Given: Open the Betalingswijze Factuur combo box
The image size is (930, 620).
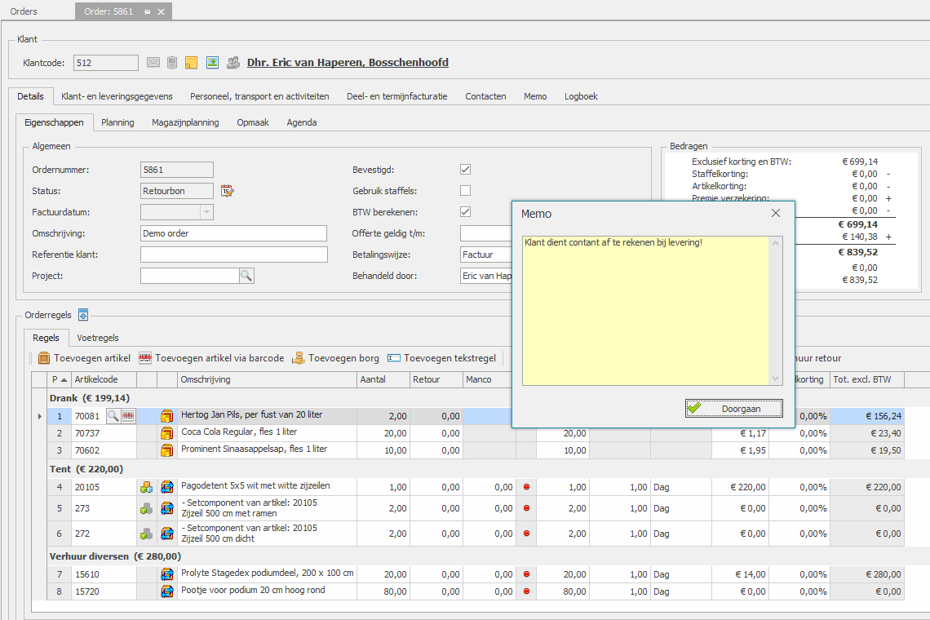Looking at the screenshot, I should click(485, 255).
